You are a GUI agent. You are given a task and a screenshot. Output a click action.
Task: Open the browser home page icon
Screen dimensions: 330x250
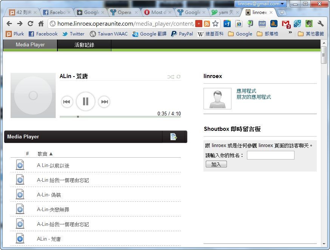41,23
